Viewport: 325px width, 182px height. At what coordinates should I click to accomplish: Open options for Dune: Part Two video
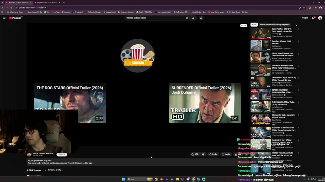(x=298, y=29)
